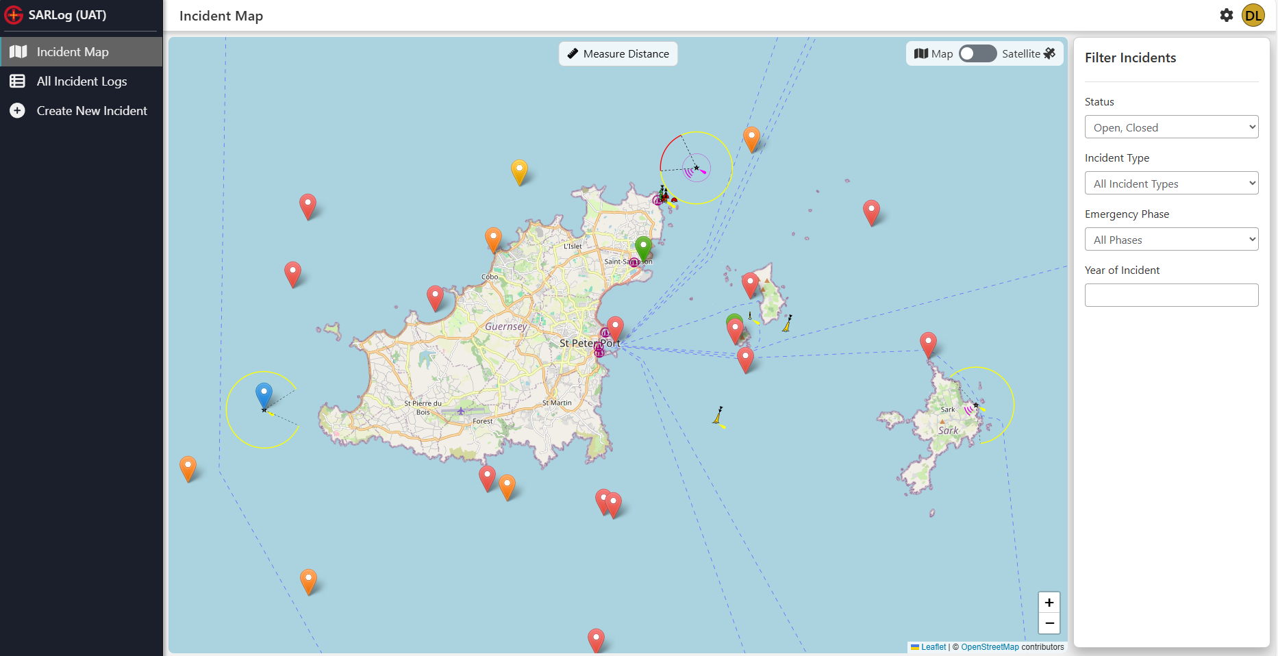Expand the Emergency Phase dropdown
The height and width of the screenshot is (656, 1278).
(x=1171, y=240)
